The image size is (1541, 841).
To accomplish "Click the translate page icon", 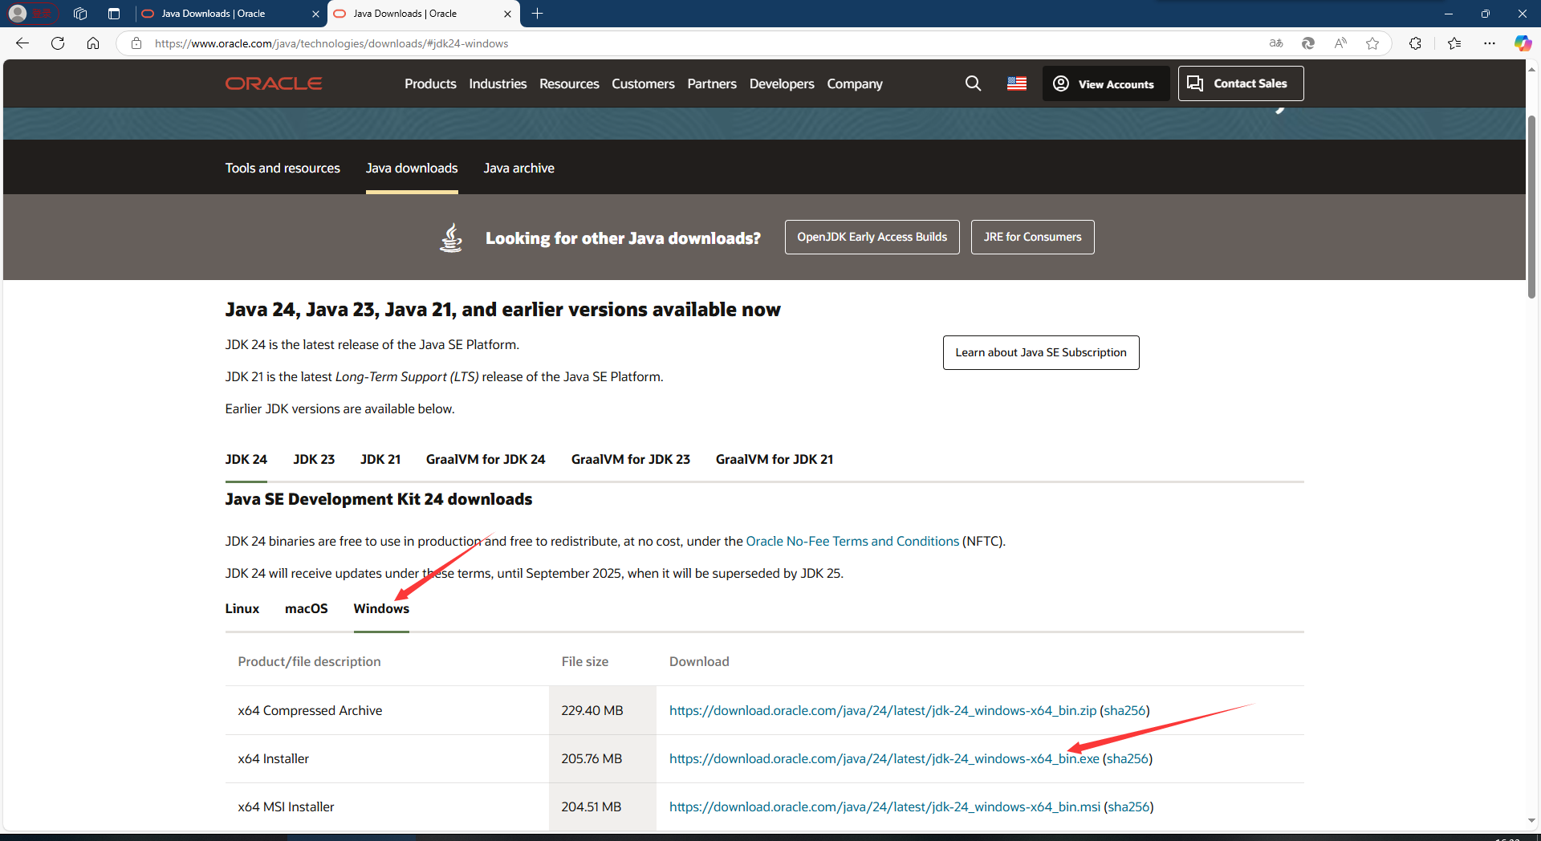I will tap(1276, 43).
